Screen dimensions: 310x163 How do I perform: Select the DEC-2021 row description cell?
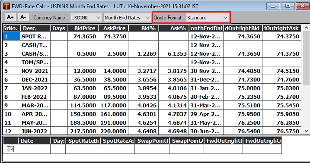[x=35, y=79]
